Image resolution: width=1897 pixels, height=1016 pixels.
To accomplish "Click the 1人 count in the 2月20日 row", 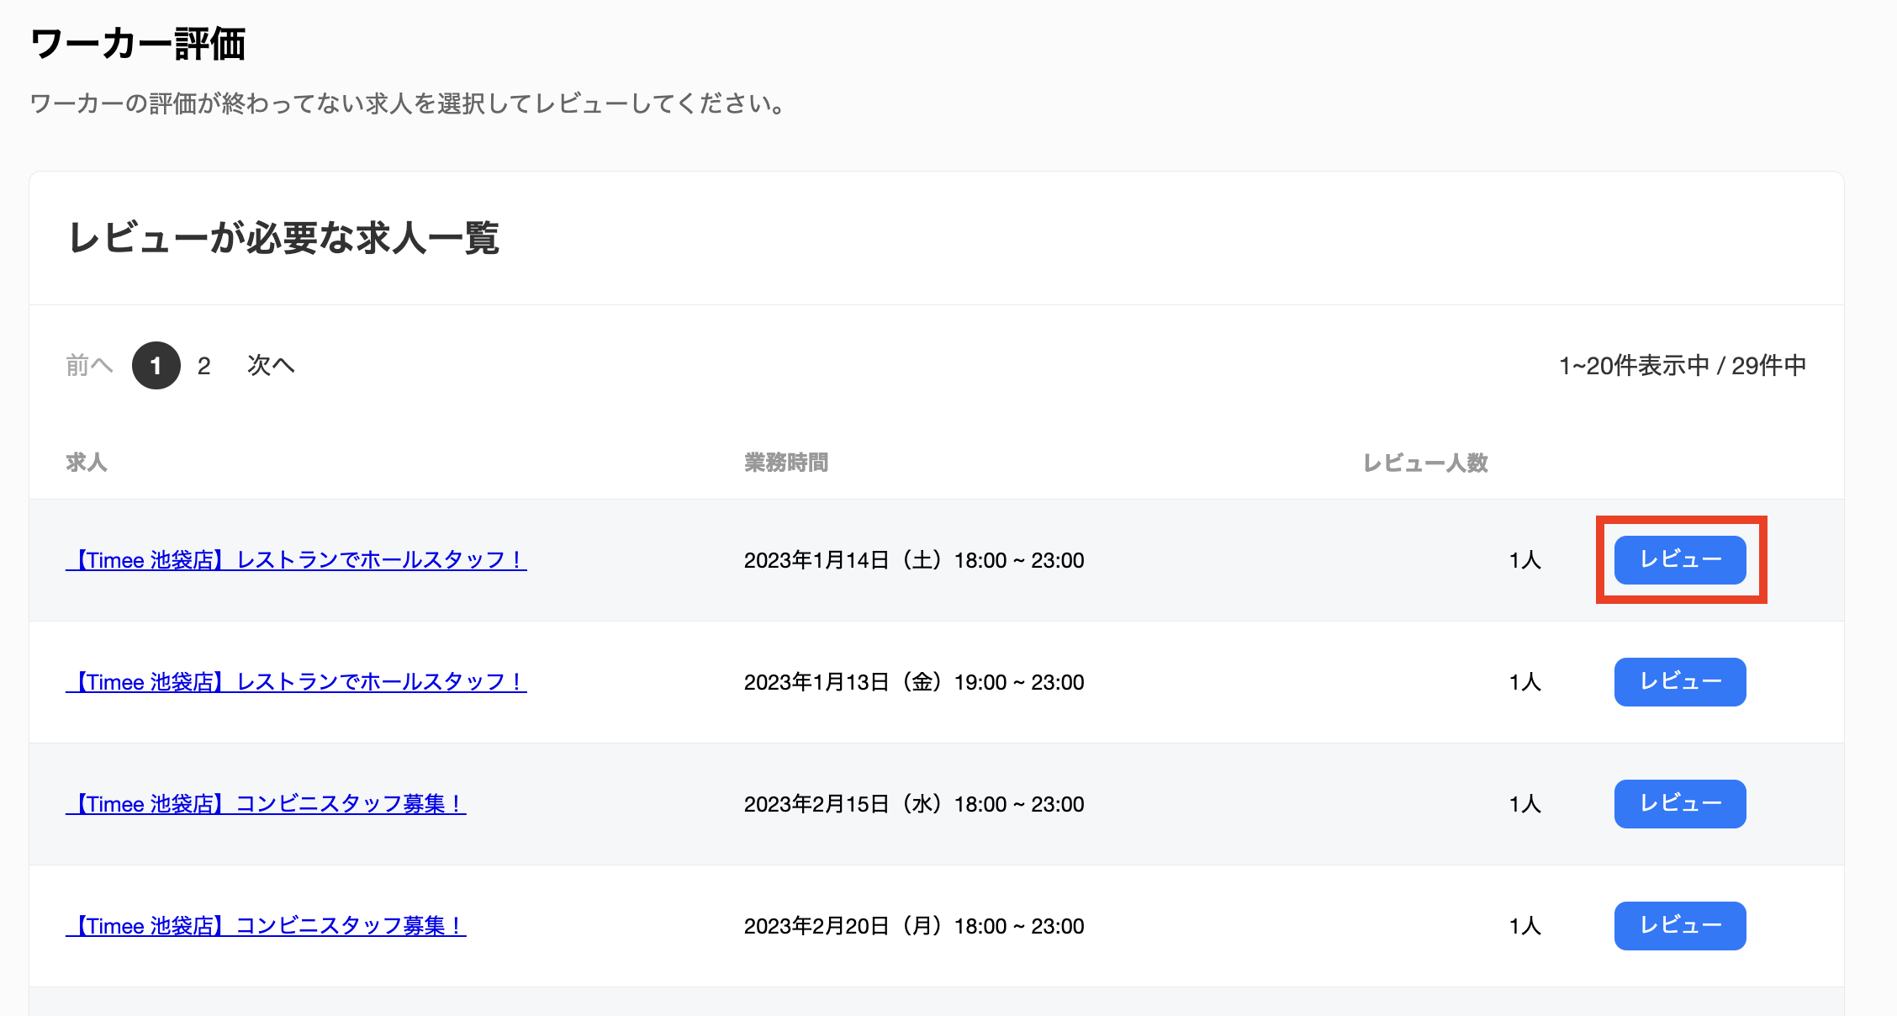I will [x=1525, y=926].
